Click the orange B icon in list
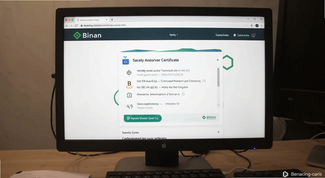Image resolution: width=325 pixels, height=178 pixels. [x=129, y=84]
